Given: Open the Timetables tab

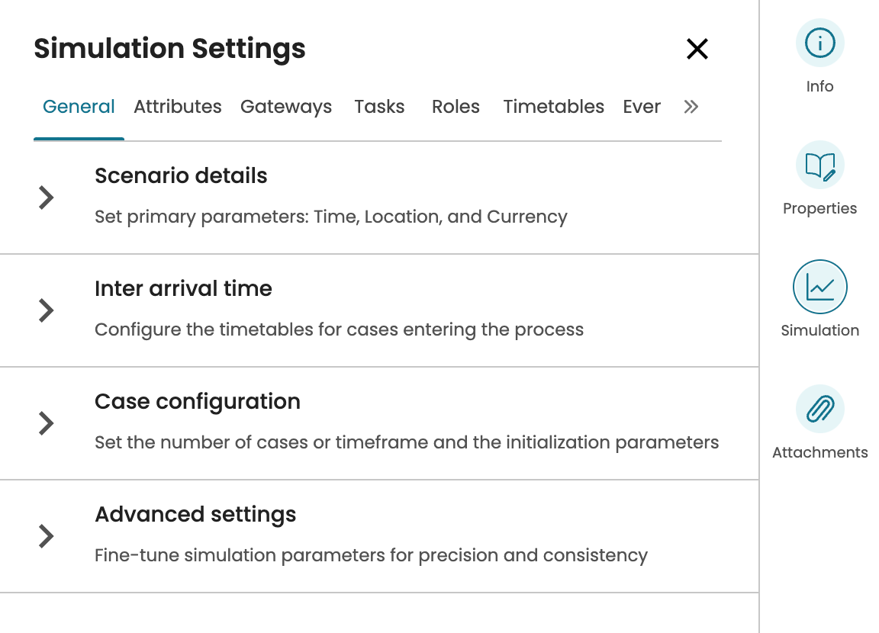Looking at the screenshot, I should pyautogui.click(x=553, y=107).
